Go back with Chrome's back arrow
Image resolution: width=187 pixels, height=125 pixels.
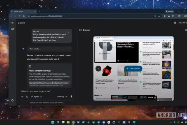pos(11,16)
